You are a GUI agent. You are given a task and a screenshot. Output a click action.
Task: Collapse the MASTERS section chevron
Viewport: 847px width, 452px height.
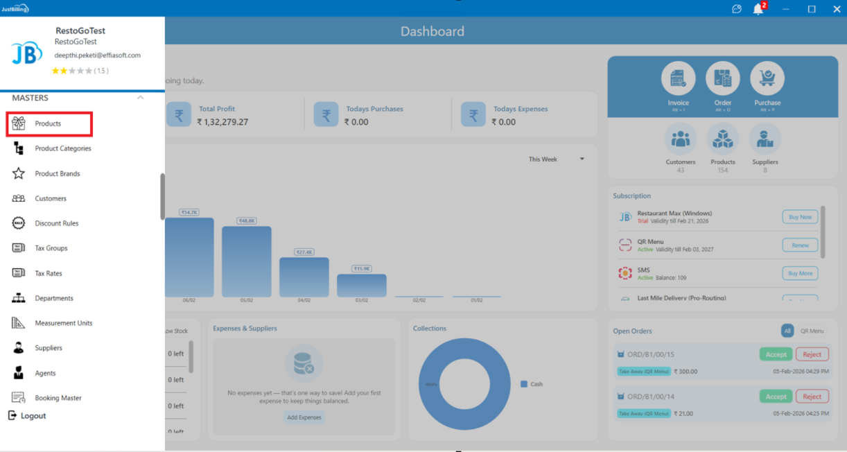coord(141,98)
